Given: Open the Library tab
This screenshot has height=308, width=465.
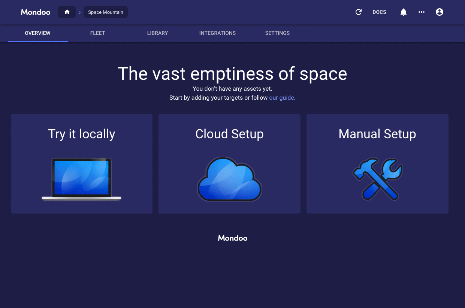Looking at the screenshot, I should tap(157, 33).
